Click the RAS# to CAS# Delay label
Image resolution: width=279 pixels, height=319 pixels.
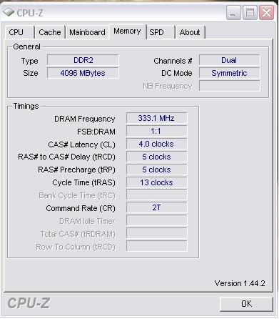tap(66, 157)
